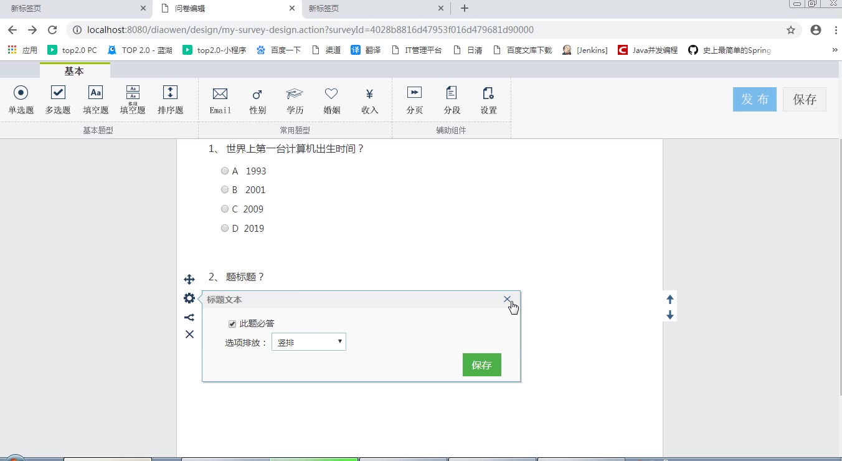
Task: Open the top2.0-小程序 bookmark
Action: tap(214, 50)
